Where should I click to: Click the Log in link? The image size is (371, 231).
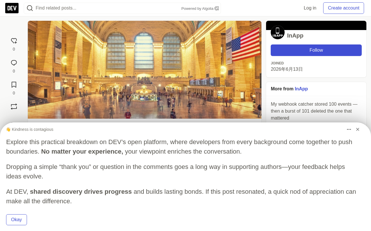(310, 8)
